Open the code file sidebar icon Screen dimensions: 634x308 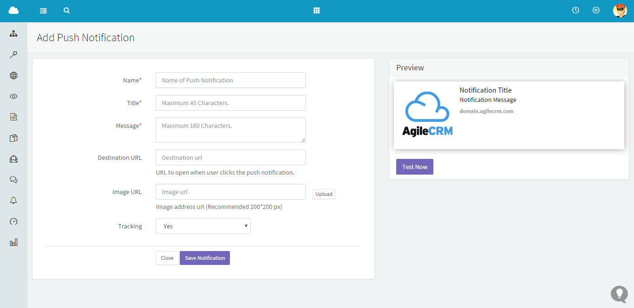[x=13, y=117]
